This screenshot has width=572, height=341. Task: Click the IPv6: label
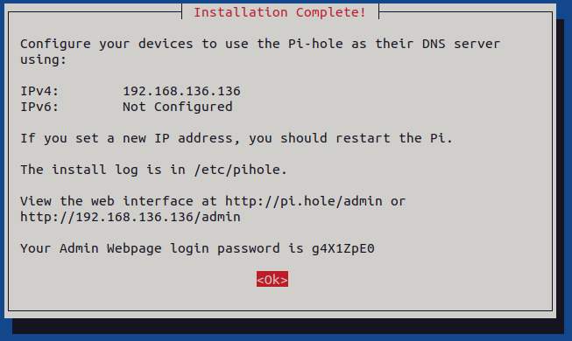tap(39, 107)
